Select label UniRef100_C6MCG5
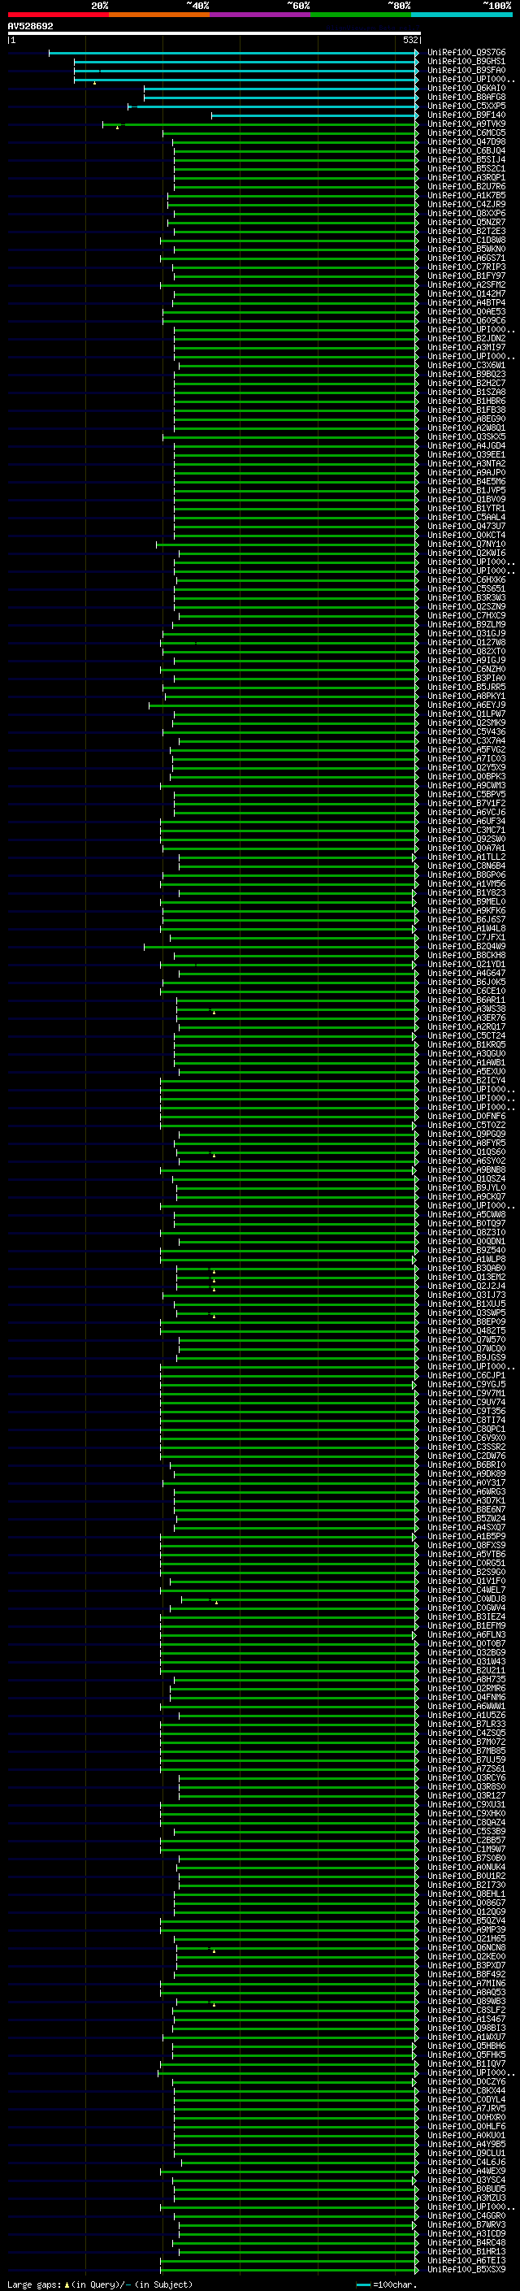This screenshot has width=520, height=2291. click(x=466, y=132)
